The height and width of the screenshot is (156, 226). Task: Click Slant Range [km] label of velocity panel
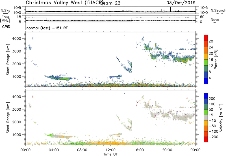point(8,118)
